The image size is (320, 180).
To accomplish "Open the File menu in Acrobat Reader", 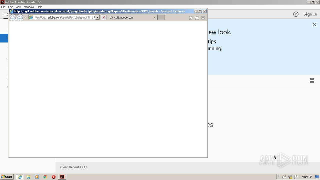I will tap(3, 7).
